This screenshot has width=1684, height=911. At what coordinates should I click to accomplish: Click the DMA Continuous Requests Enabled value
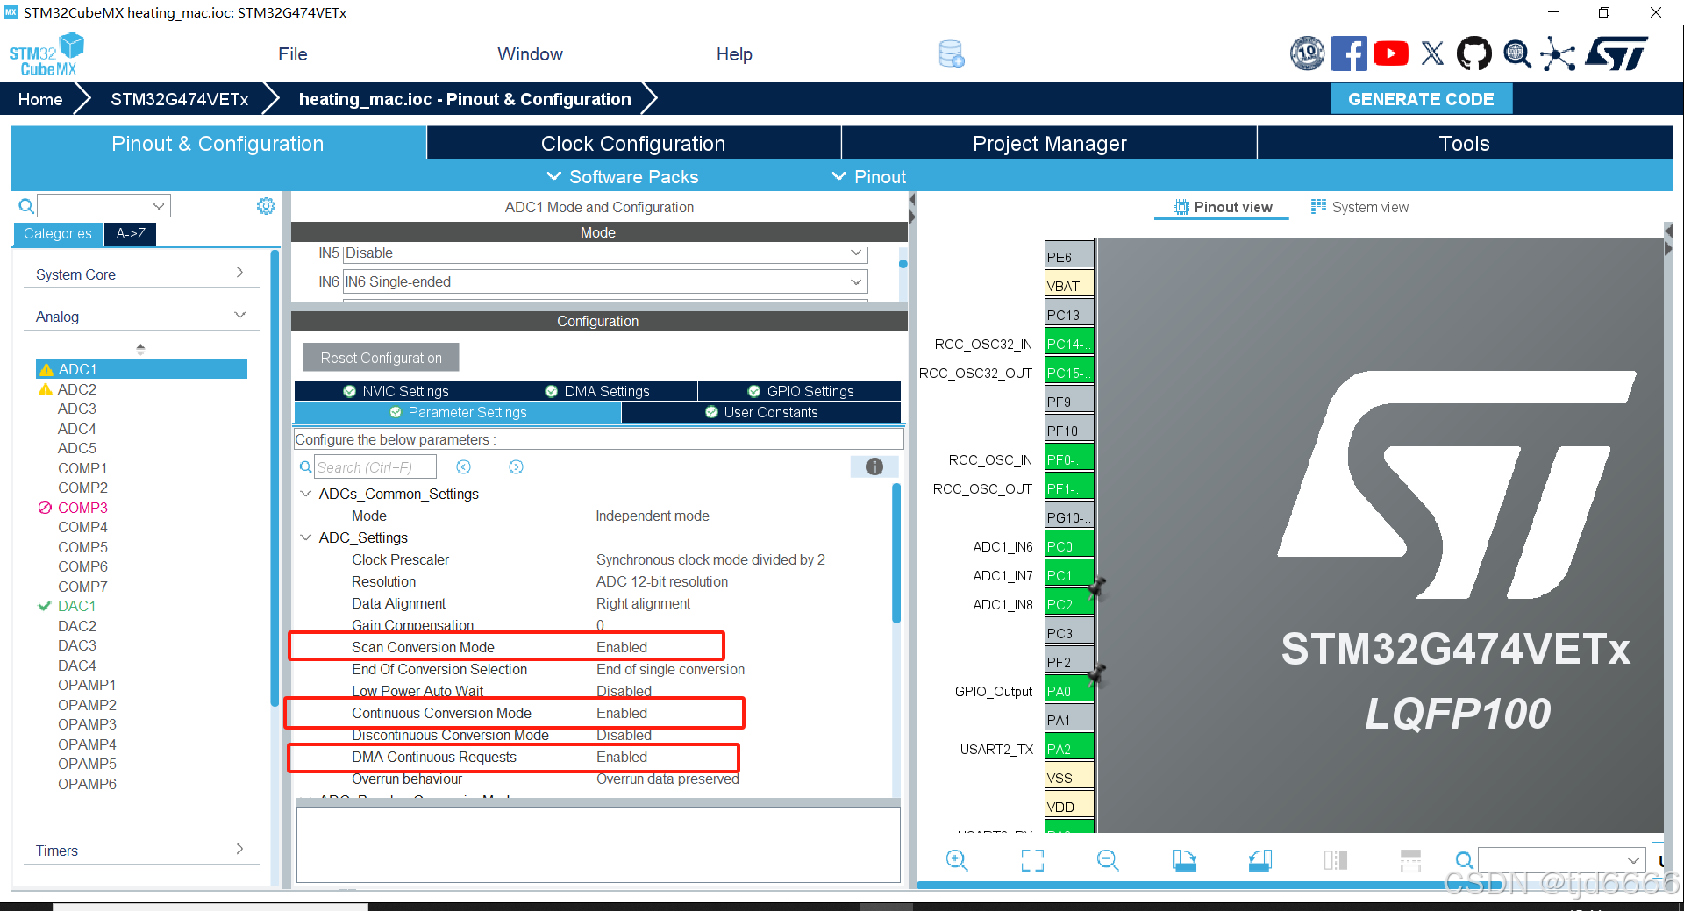(x=622, y=758)
